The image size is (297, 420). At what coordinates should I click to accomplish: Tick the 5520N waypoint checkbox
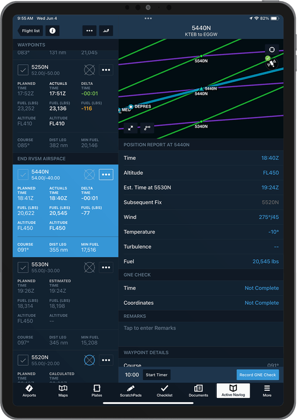23,360
